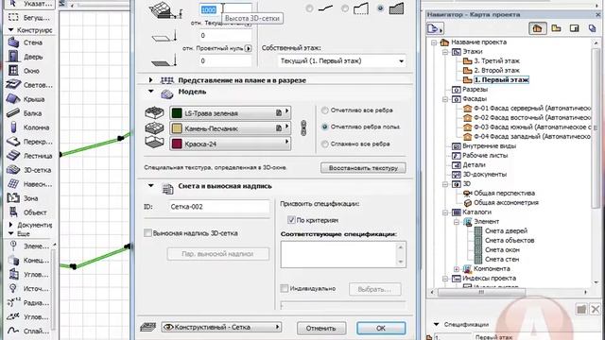Collapse Смета и выносная надпись section

coord(151,186)
